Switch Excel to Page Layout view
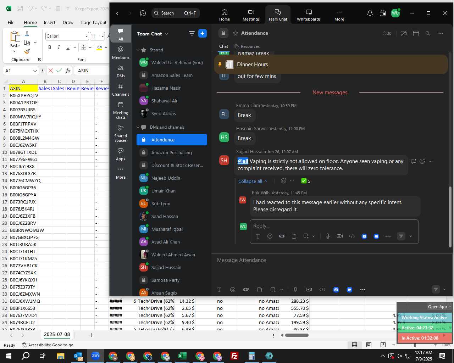454x363 pixels. coord(369,345)
